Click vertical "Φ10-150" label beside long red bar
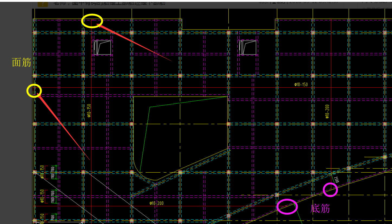This screenshot has height=224, width=392. (89, 110)
